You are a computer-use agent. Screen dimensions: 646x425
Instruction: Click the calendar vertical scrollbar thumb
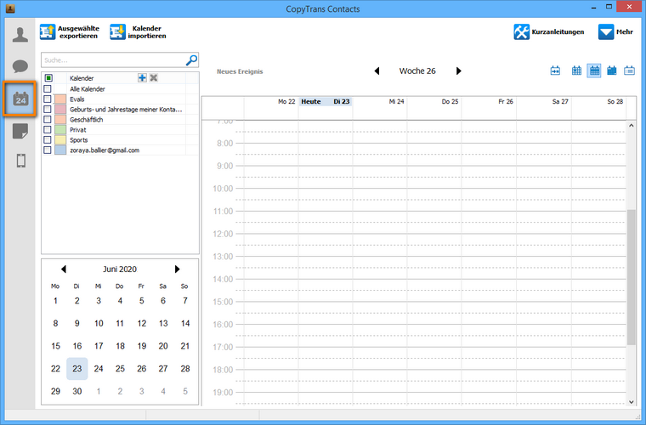[x=632, y=277]
